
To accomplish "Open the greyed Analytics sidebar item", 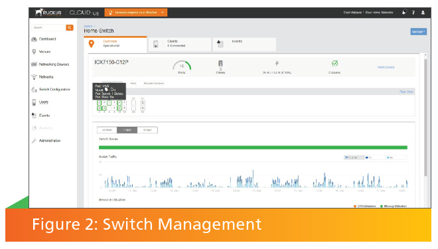I will 42,128.
